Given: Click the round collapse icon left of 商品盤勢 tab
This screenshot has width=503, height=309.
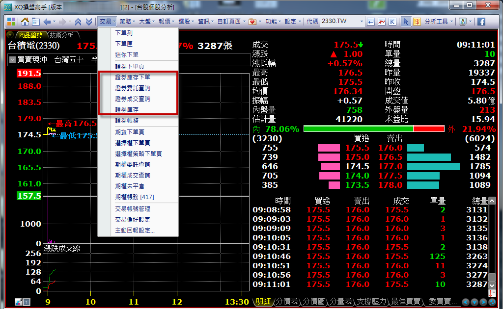Looking at the screenshot, I should (10, 35).
